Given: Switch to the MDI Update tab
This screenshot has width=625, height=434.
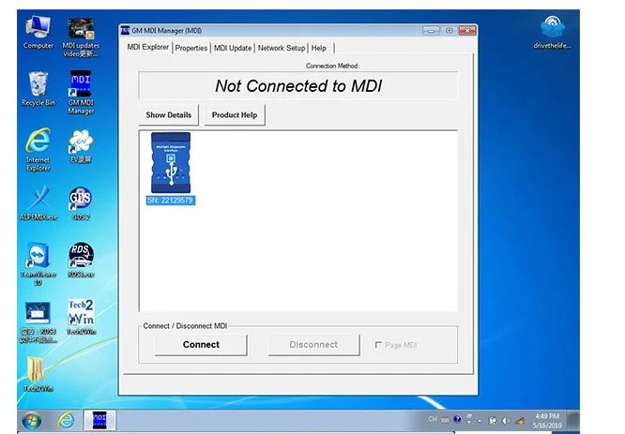Looking at the screenshot, I should (x=233, y=48).
